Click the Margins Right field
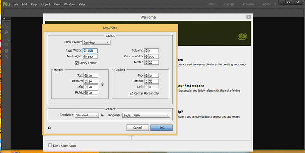This screenshot has height=153, width=305. [x=93, y=93]
